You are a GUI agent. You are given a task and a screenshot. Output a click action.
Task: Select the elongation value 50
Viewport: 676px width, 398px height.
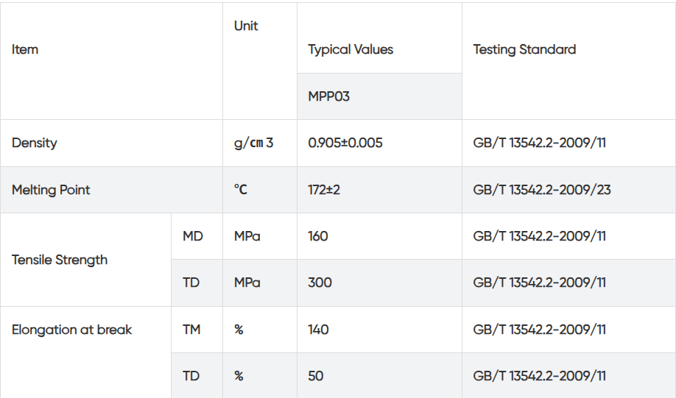(315, 376)
